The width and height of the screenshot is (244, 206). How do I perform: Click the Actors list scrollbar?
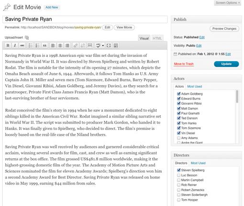click(x=237, y=96)
